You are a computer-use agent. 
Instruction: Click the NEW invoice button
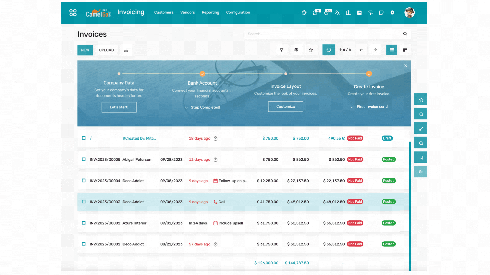click(x=85, y=50)
